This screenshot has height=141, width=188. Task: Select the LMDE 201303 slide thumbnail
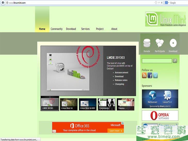pos(50,104)
